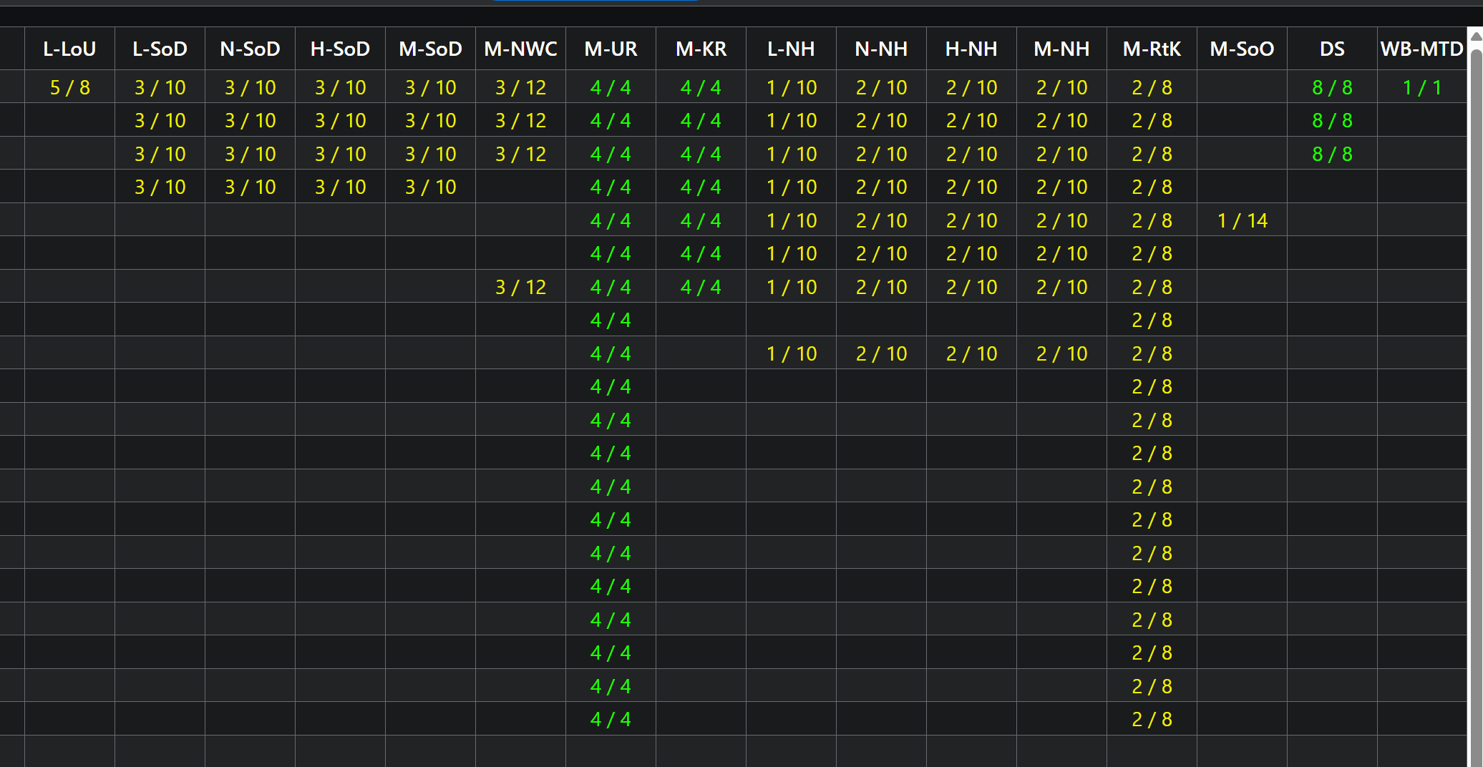
Task: Select the 1 / 1 cell under WB-MTD
Action: point(1422,87)
